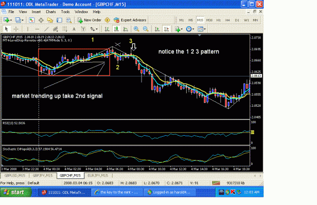Switch chart to Bar Chart mode

[107, 29]
